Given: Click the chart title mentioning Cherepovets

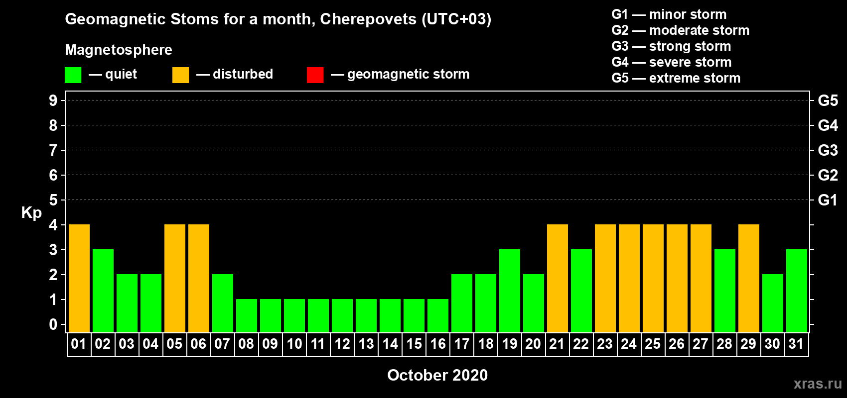Looking at the screenshot, I should (278, 19).
